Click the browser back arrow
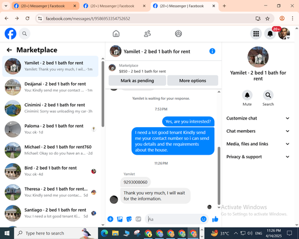299x239 pixels. click(x=7, y=19)
